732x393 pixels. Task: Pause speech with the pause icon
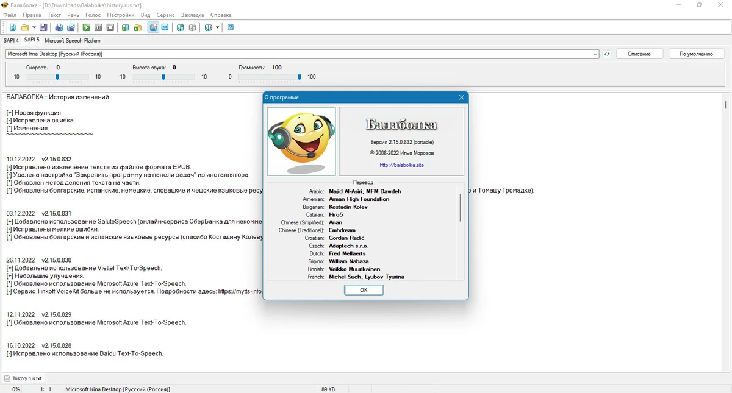(x=98, y=27)
